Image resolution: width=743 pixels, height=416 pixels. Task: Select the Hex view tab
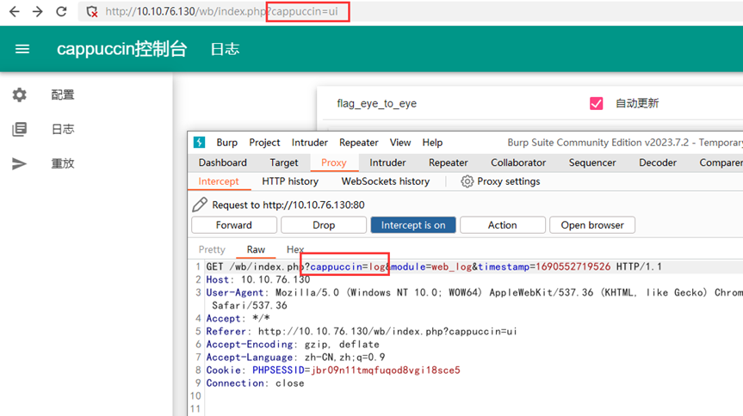295,249
